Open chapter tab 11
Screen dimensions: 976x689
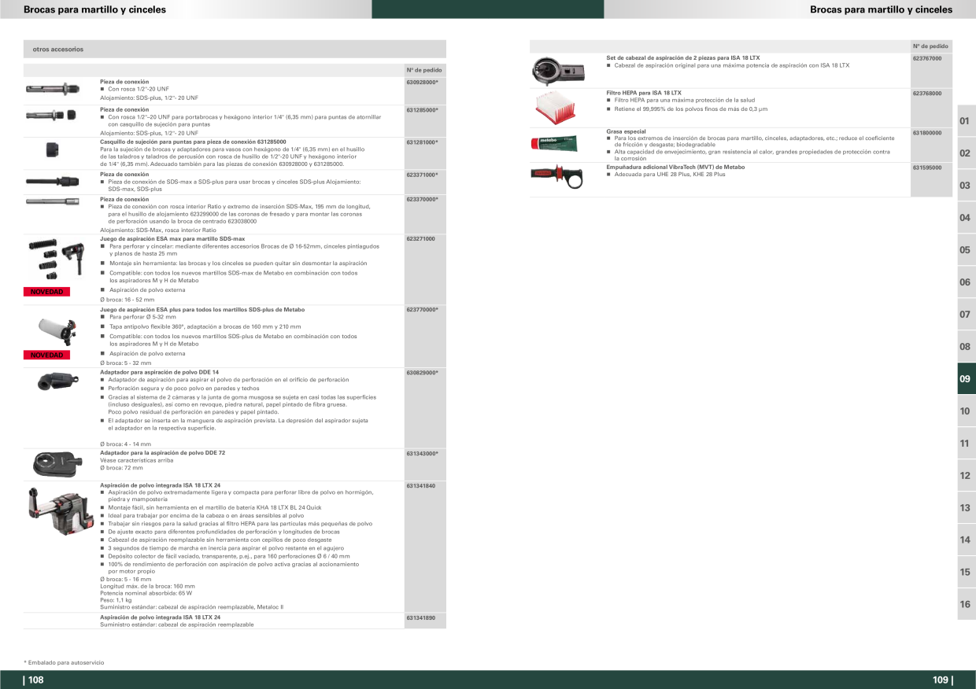966,444
